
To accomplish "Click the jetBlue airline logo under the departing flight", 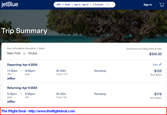I will [11, 78].
